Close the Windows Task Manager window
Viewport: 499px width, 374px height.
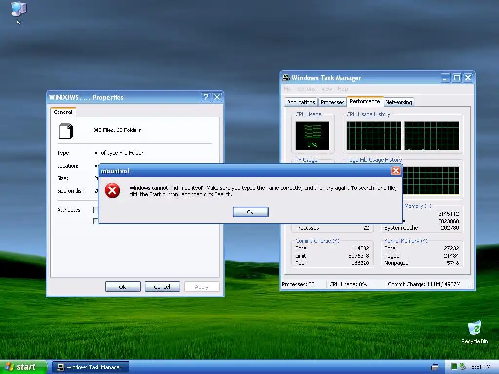(x=468, y=77)
